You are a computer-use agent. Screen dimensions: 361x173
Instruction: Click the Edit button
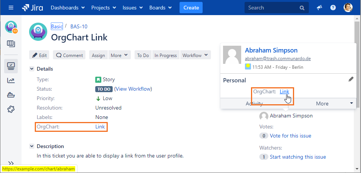(x=39, y=55)
